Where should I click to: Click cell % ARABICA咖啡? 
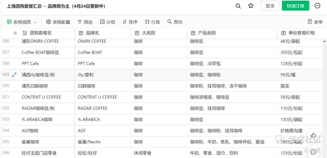pyautogui.click(x=37, y=120)
